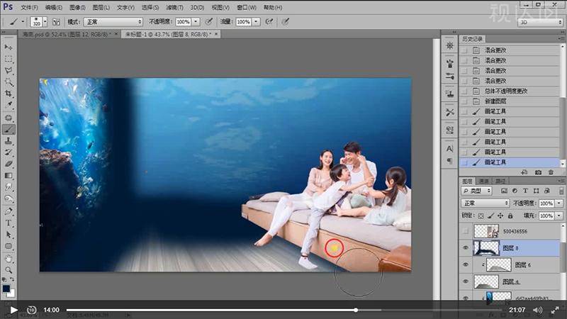Select the Gradient tool
The height and width of the screenshot is (319, 567).
(x=9, y=175)
